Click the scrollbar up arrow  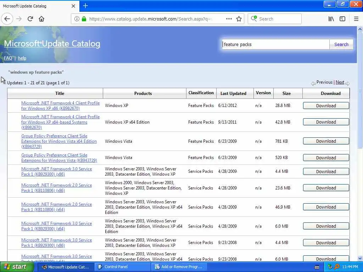point(360,29)
